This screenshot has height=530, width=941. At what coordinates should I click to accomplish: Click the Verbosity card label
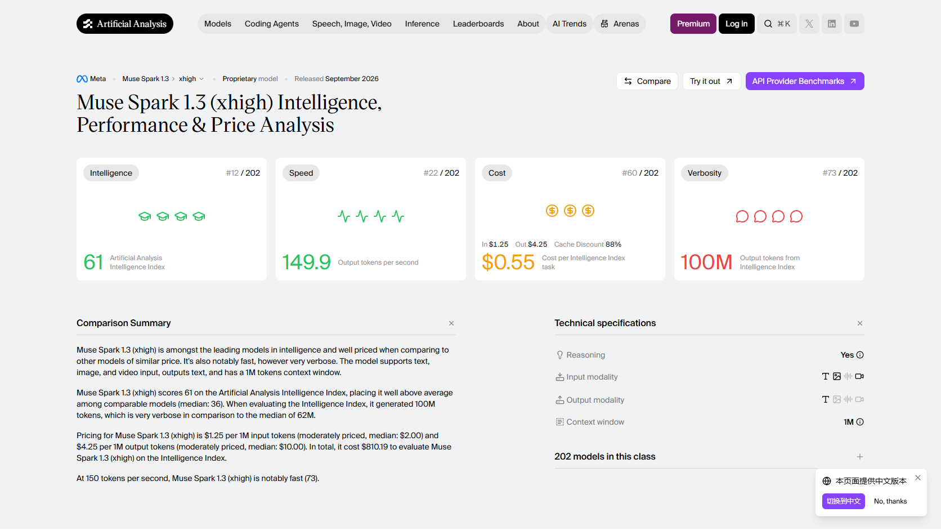pyautogui.click(x=705, y=173)
